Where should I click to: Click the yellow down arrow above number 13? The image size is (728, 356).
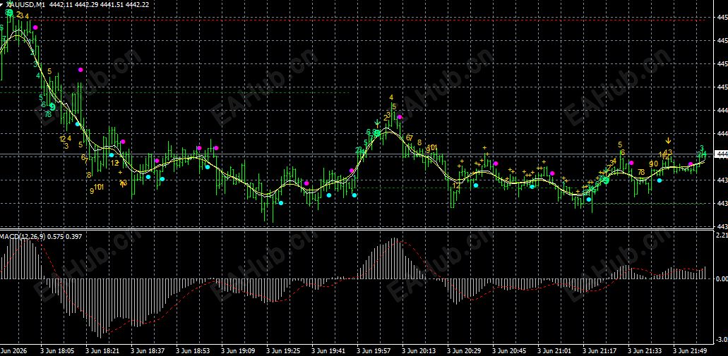pyautogui.click(x=669, y=140)
